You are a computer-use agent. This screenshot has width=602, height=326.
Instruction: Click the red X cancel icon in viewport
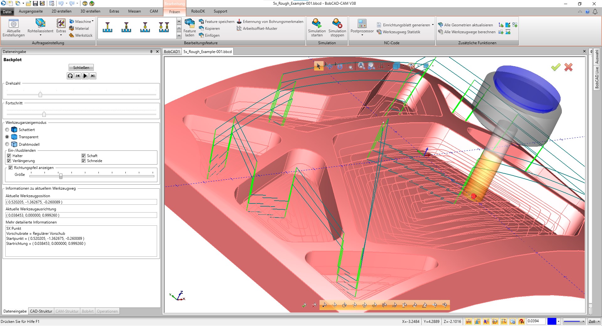pyautogui.click(x=568, y=67)
